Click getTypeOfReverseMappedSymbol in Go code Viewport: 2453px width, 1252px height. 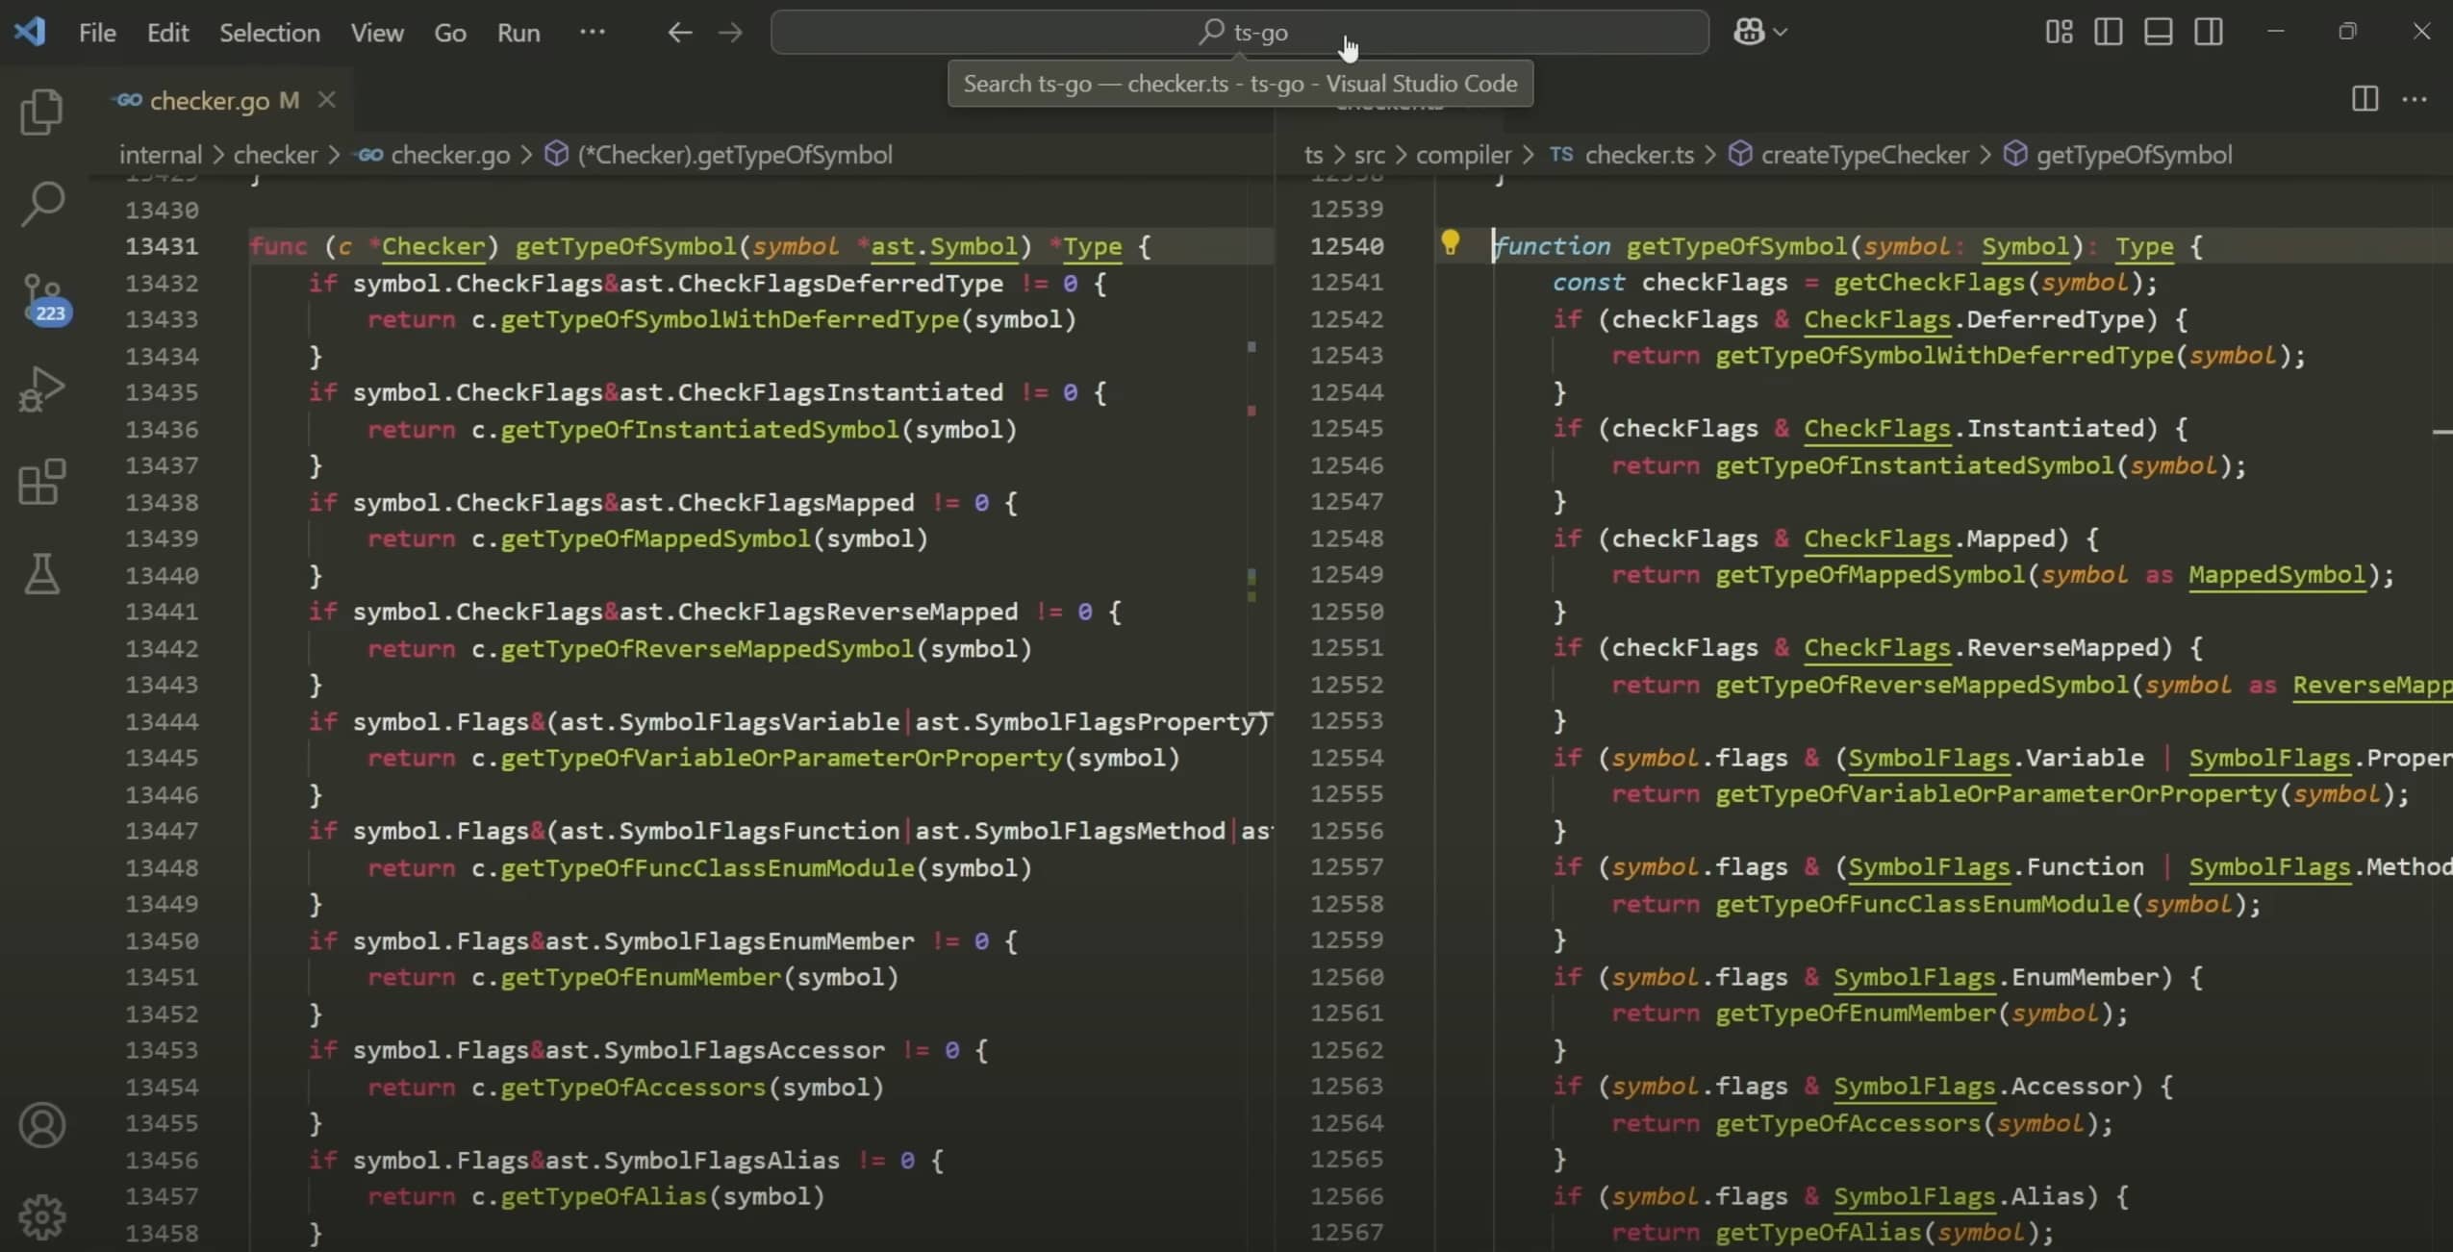[x=707, y=649]
